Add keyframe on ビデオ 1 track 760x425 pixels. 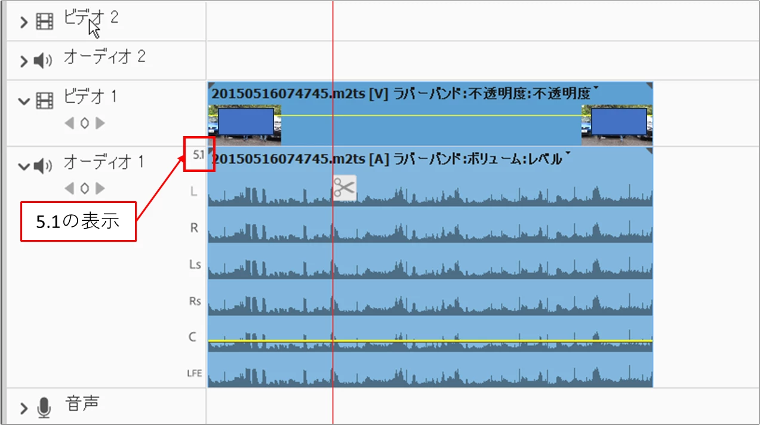pos(84,123)
